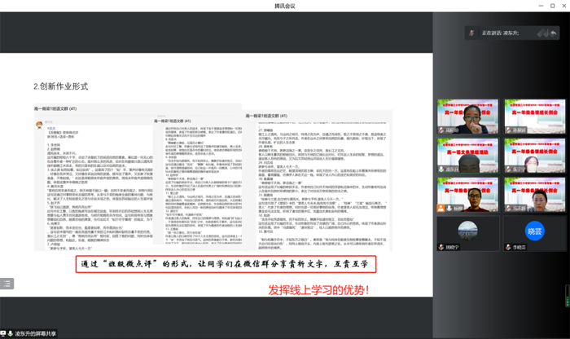The image size is (570, 339).
Task: Select the '高一语文备课组活动' video tile of 凌东升
Action: [x=468, y=156]
